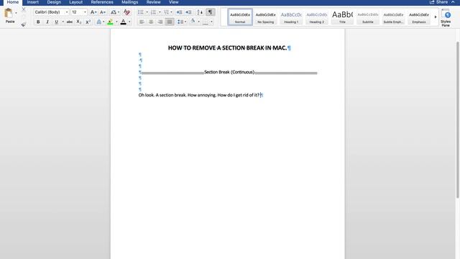This screenshot has height=259, width=460.
Task: Apply the Normal style
Action: 240,17
